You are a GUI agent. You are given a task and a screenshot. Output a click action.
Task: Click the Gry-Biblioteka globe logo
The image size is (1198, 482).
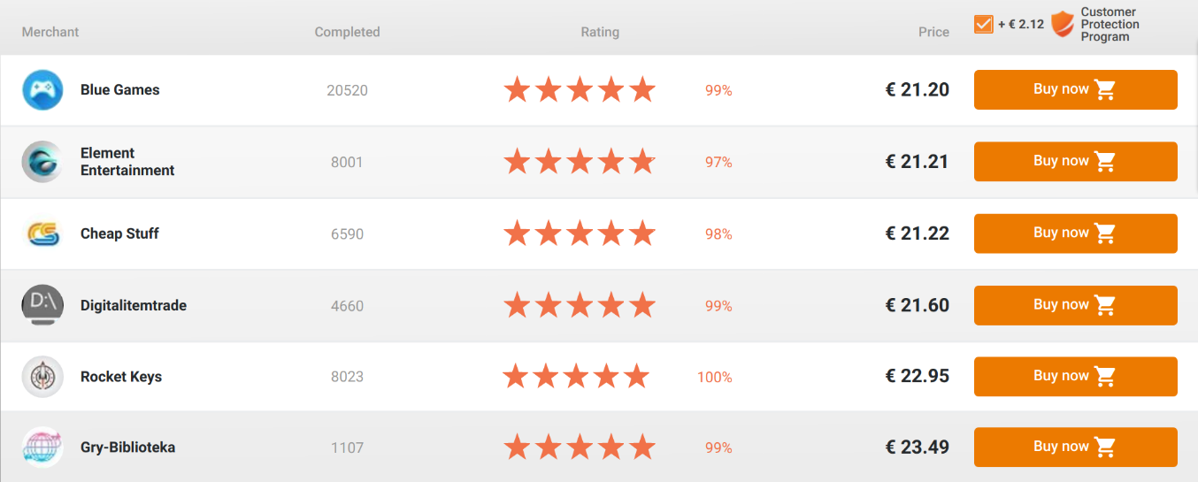tap(42, 448)
